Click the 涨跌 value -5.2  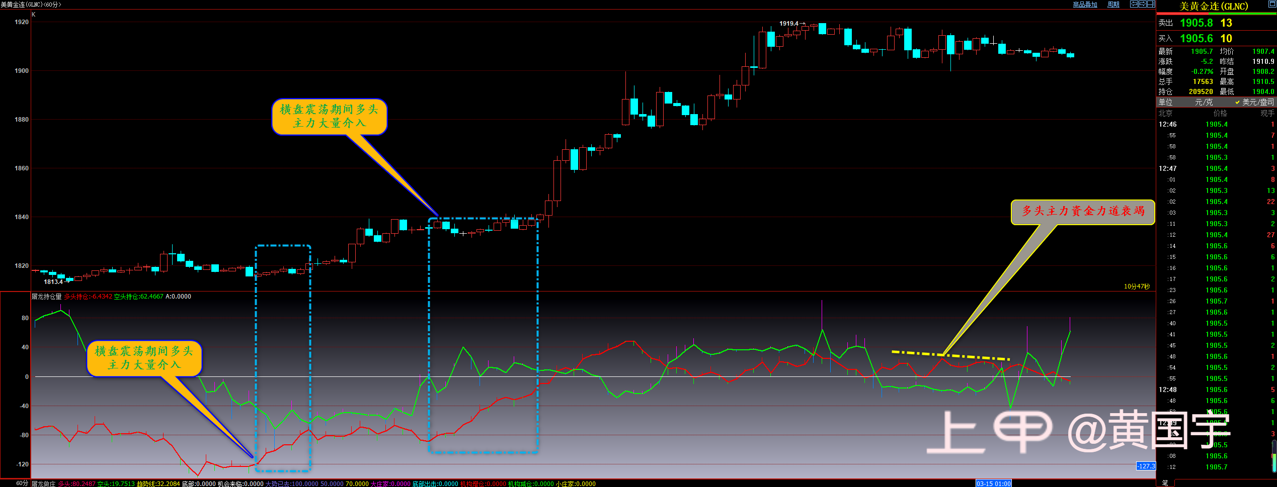pos(1207,61)
